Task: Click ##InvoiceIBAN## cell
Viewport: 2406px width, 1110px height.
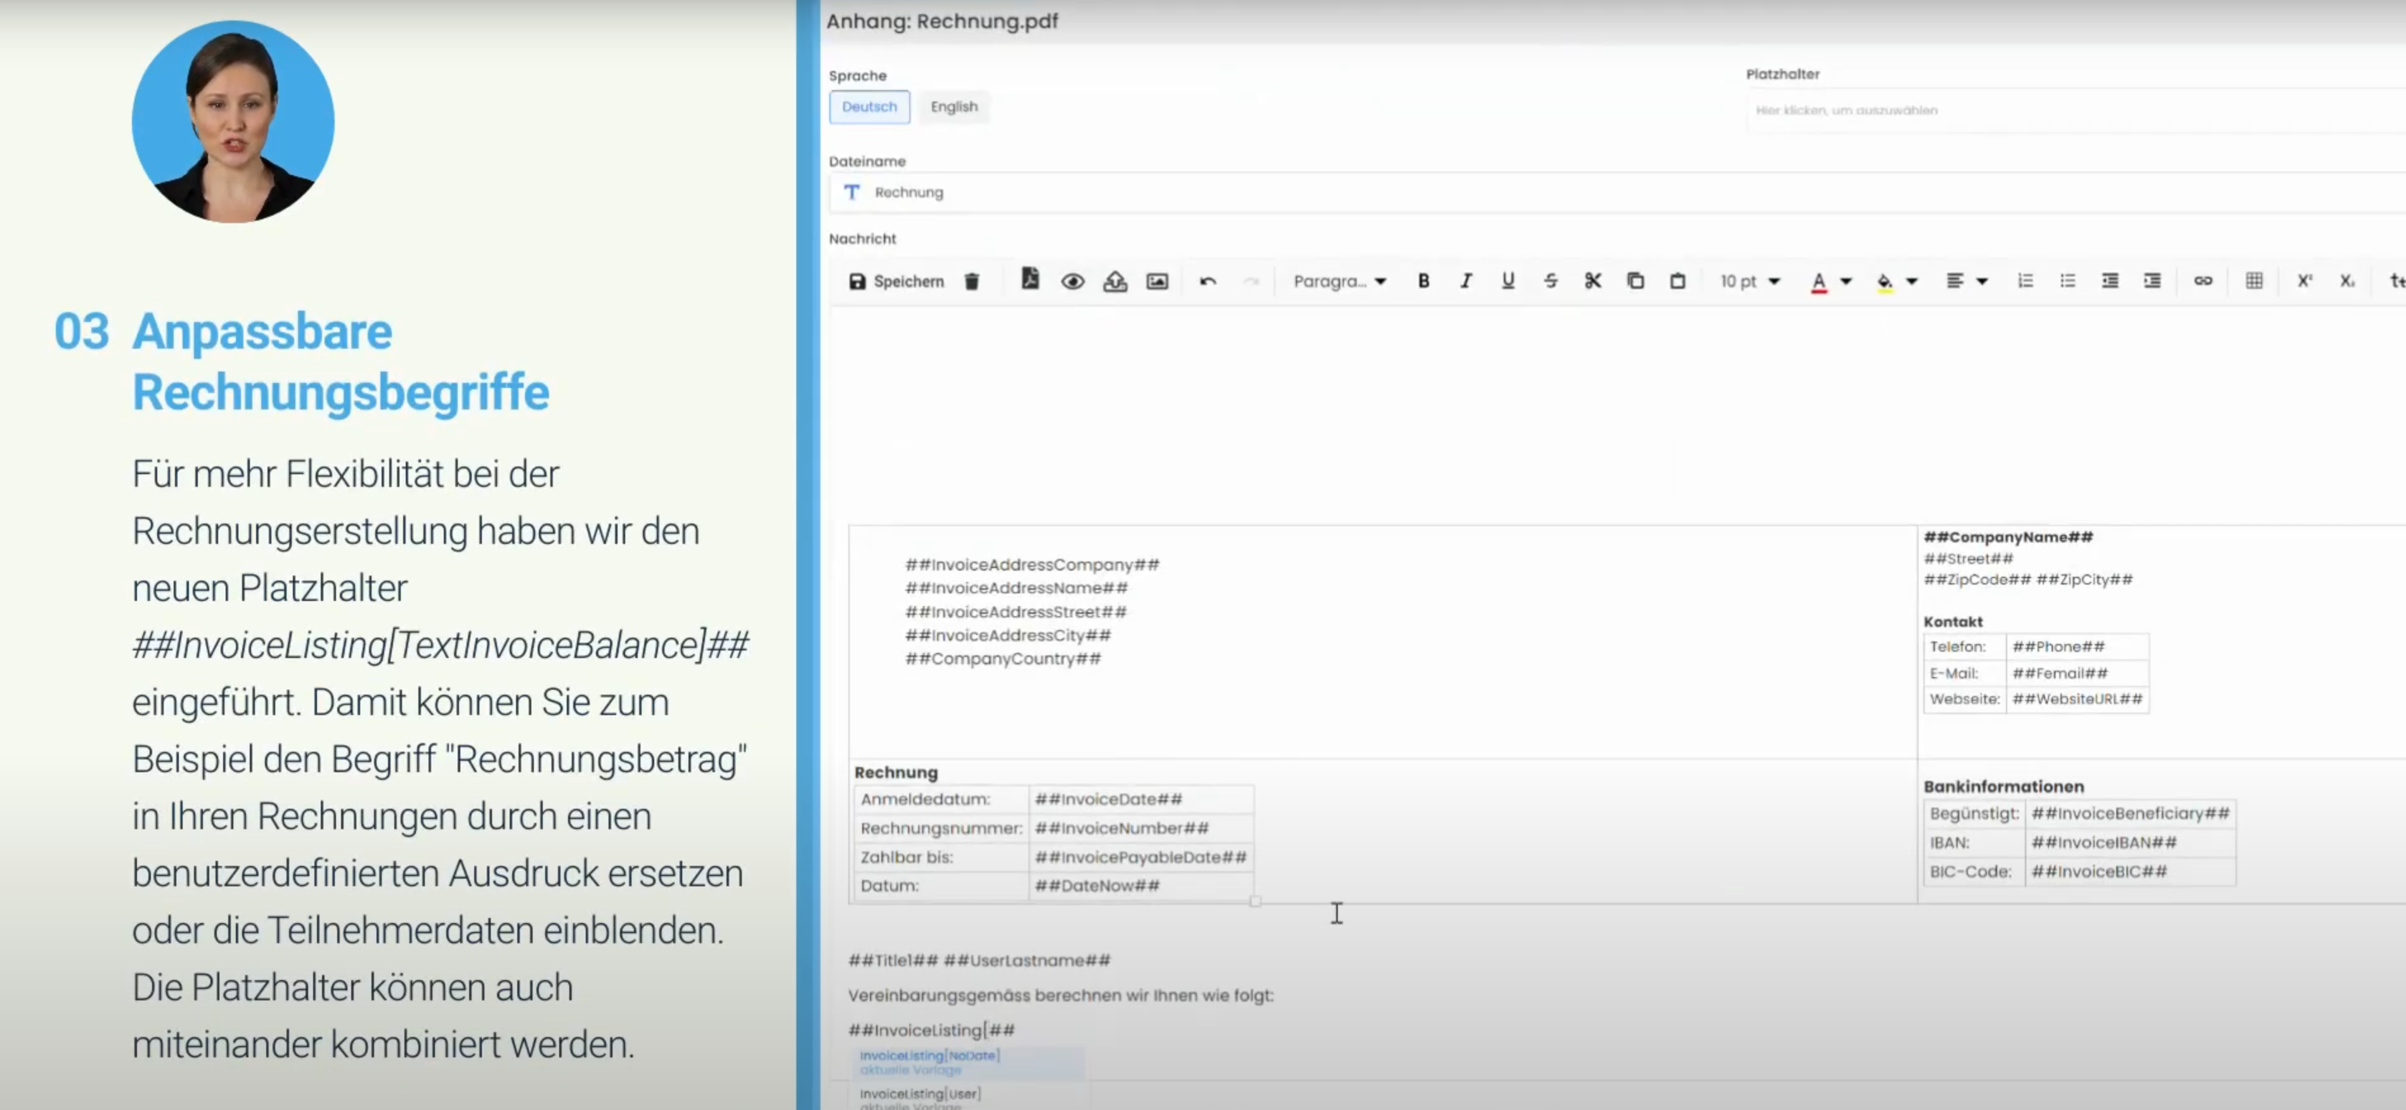Action: [2130, 843]
